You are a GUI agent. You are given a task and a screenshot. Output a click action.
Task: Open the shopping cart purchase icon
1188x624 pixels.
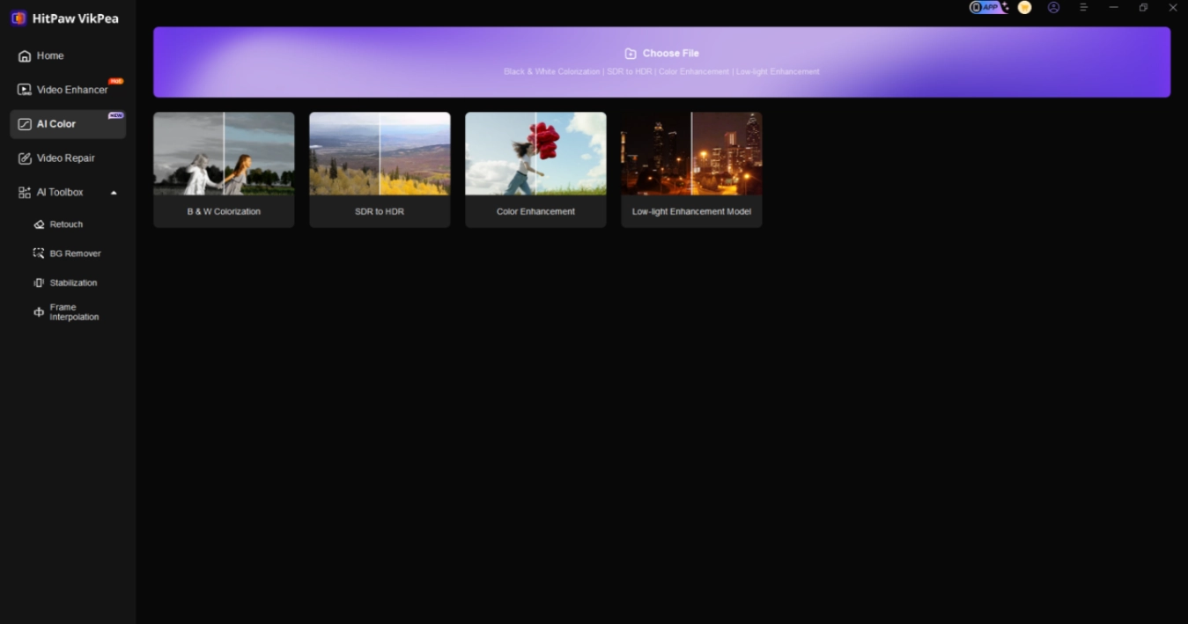coord(1024,7)
